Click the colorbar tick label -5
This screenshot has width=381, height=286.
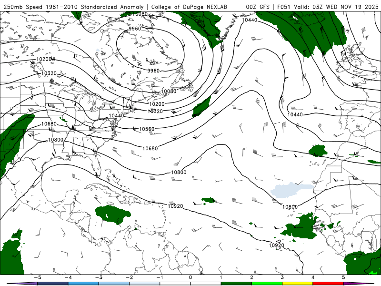pyautogui.click(x=38, y=277)
